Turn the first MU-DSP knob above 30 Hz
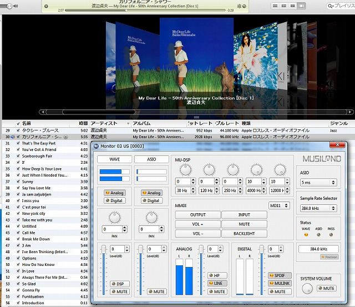 coord(186,170)
